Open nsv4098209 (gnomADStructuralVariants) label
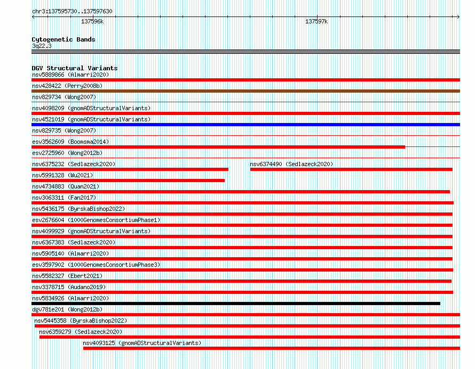475x369 pixels. [91, 108]
